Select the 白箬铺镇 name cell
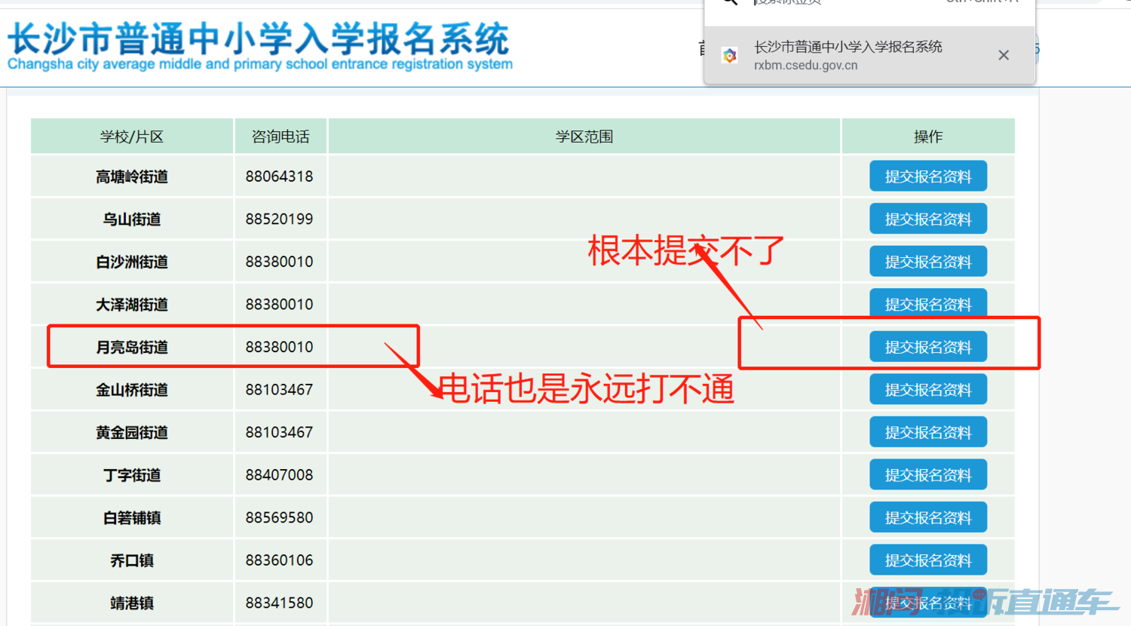 tap(132, 517)
